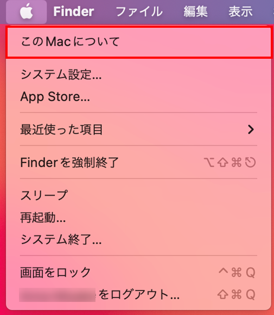Image resolution: width=274 pixels, height=315 pixels.
Task: Select 画面をロック
Action: (138, 273)
